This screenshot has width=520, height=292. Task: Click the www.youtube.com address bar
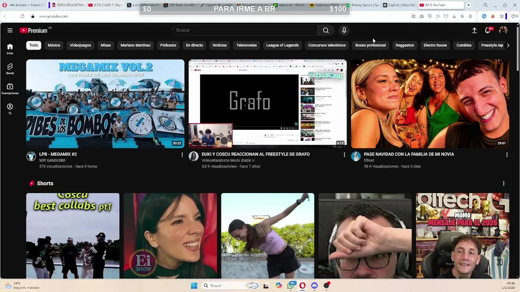(53, 16)
